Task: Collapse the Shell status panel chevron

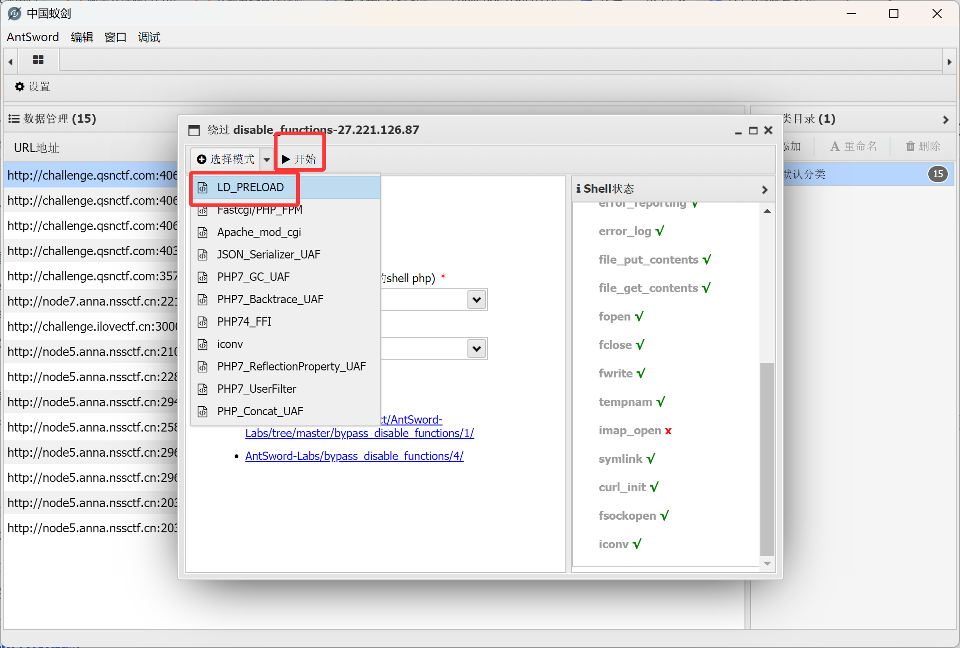Action: 764,189
